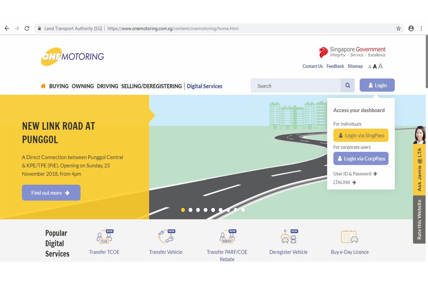Click the Find out more button

pyautogui.click(x=51, y=193)
